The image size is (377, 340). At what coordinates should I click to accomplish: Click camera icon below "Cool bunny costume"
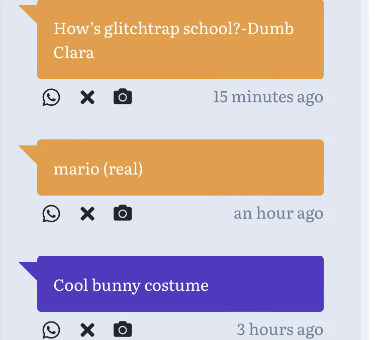pos(123,329)
